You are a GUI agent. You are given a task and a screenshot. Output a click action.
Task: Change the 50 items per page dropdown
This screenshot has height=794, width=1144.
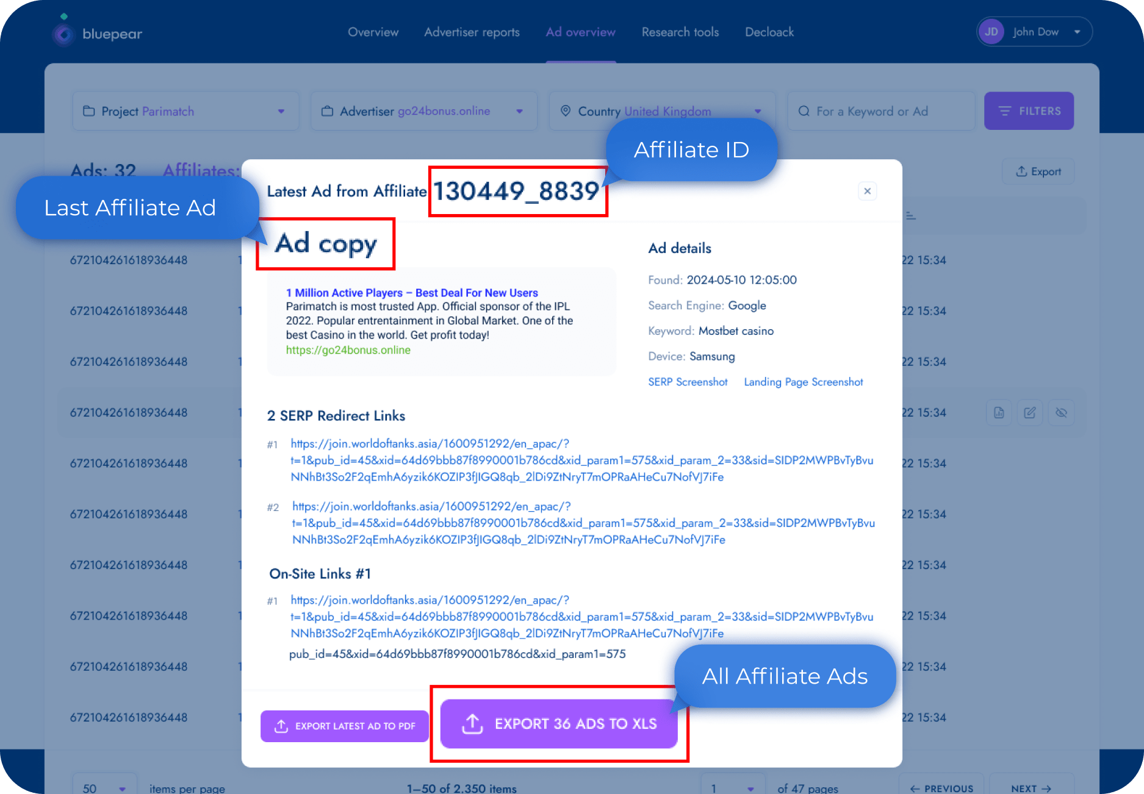click(x=104, y=787)
